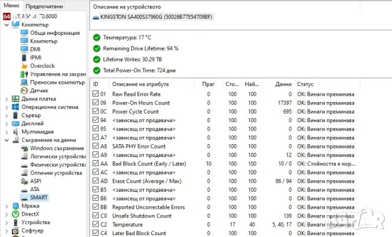
Task: Sort by the Статус column header
Action: 327,84
